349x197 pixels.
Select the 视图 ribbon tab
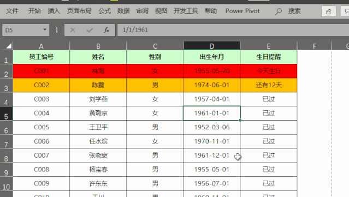161,11
